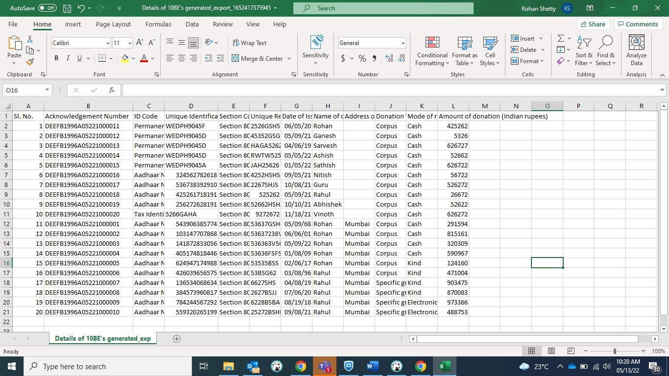Click the Analyze Data icon
The width and height of the screenshot is (669, 376).
(x=636, y=51)
